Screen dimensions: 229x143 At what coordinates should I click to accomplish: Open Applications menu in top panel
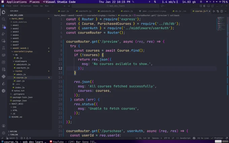(x=17, y=2)
